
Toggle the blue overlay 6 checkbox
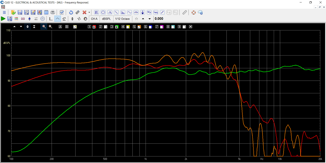[x=150, y=27]
